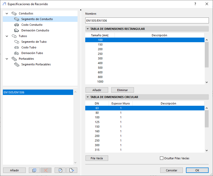Screen dimensions: 213x176
Task: Click into the Nombre text field
Action: coord(147,21)
